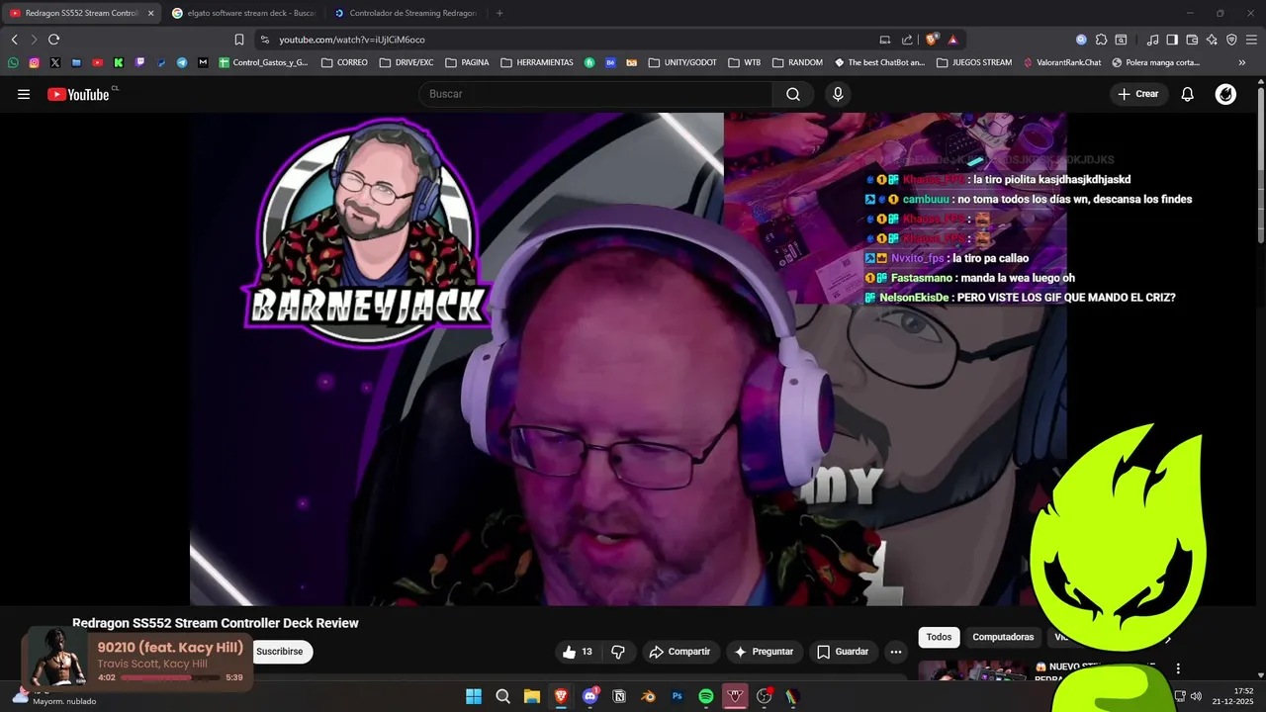1266x712 pixels.
Task: Open DRIVE/EXC bookmarks folder
Action: coord(407,62)
